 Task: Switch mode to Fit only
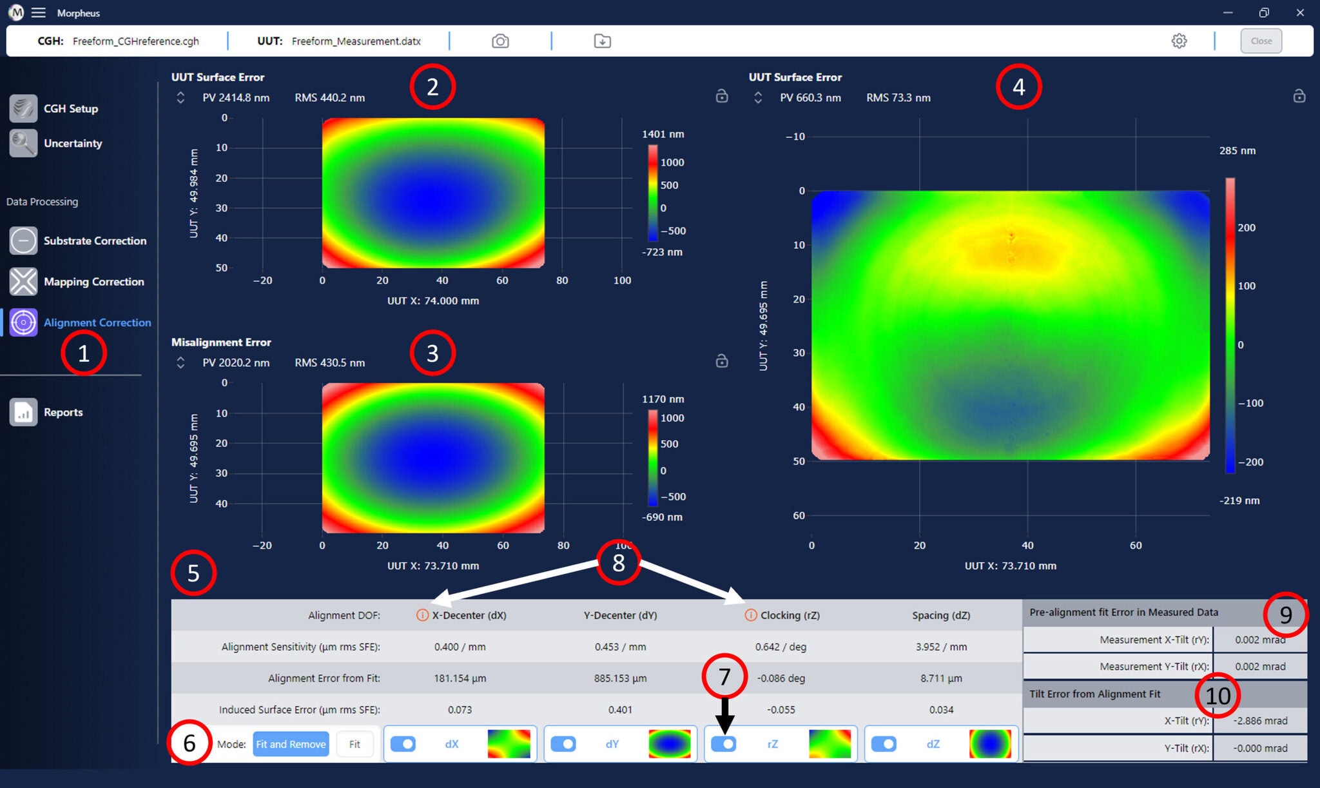(x=354, y=744)
